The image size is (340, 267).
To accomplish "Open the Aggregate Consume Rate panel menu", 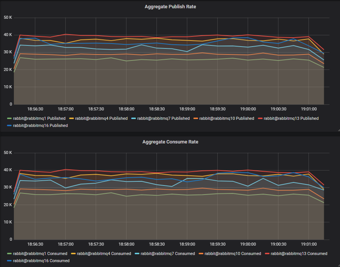I will pos(170,142).
